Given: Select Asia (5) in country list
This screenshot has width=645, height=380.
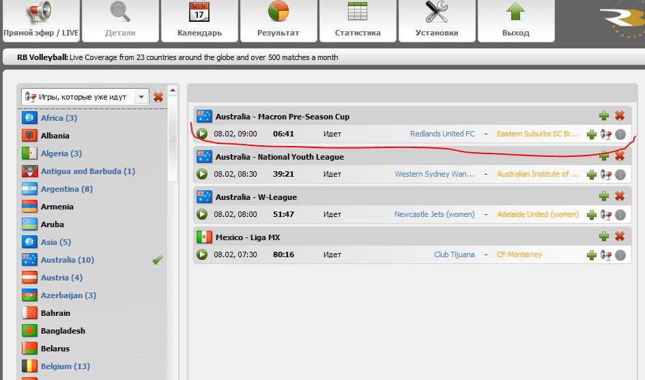Looking at the screenshot, I should tap(56, 242).
